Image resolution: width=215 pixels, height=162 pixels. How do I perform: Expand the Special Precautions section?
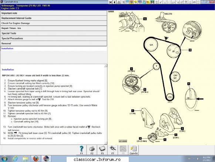(x=54, y=38)
